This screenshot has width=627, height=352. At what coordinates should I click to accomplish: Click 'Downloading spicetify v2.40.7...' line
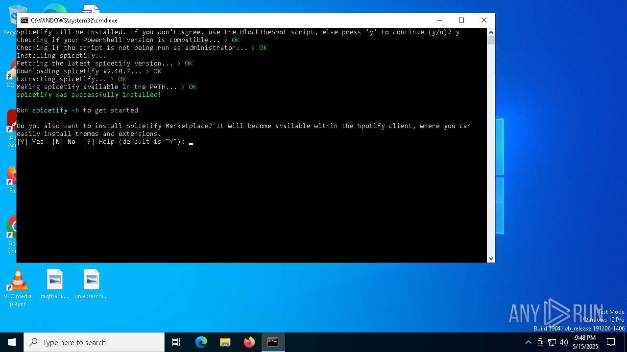click(89, 71)
